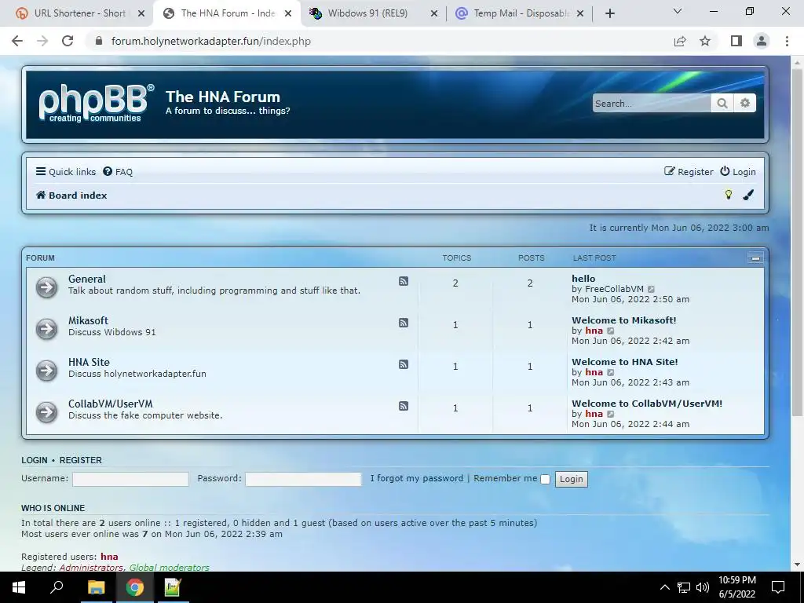The height and width of the screenshot is (603, 804).
Task: Open RSS feed for CollabVM/UserVM forum
Action: [404, 406]
